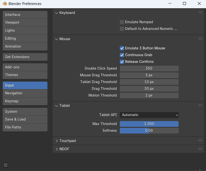
Task: Turn off Release Confirms
Action: [x=122, y=62]
